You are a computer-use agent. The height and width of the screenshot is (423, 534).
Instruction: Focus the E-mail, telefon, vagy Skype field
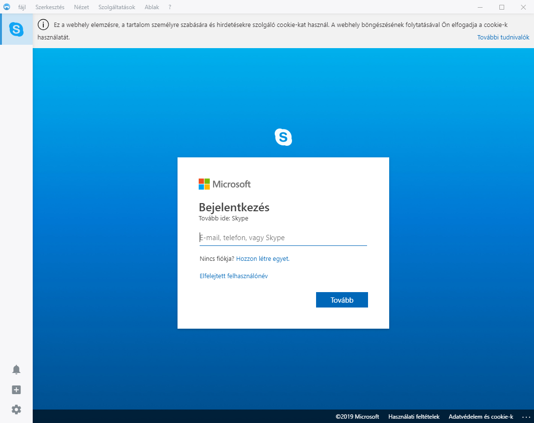click(283, 238)
